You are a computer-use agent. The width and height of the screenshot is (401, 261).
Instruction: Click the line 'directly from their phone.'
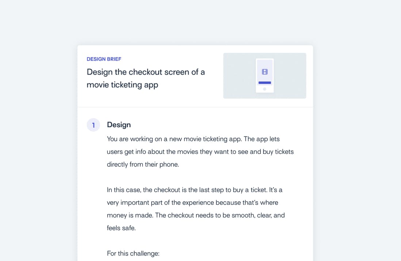point(143,164)
